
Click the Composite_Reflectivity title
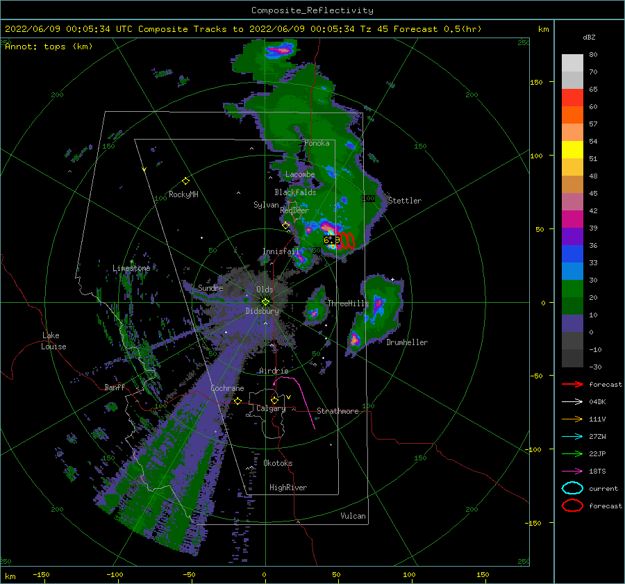pos(312,10)
